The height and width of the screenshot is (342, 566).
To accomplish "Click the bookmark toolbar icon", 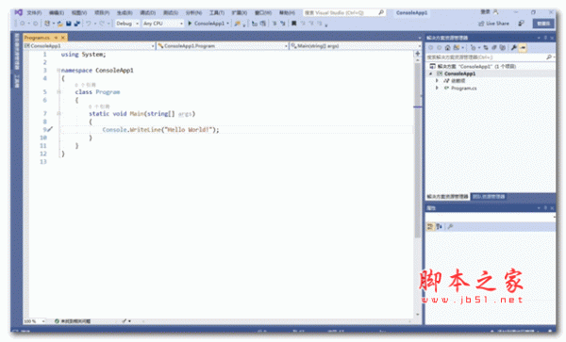I will point(293,24).
